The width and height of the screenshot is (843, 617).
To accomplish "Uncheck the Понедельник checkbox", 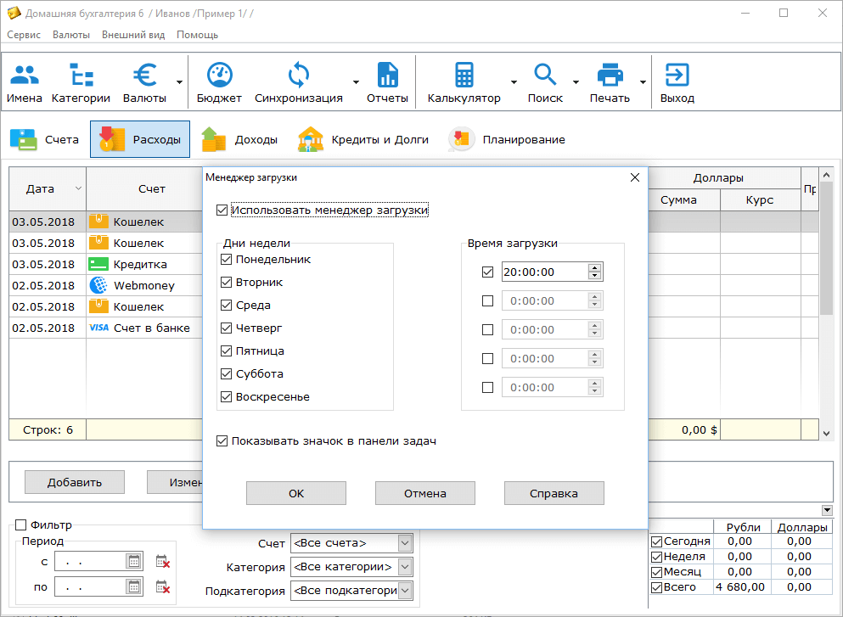I will click(x=227, y=260).
